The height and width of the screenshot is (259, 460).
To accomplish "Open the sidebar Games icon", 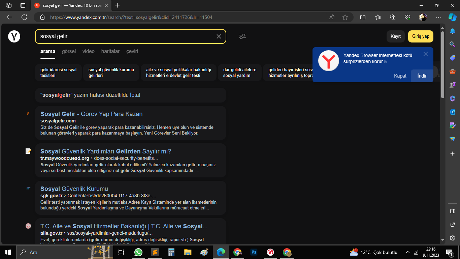I will 453,85.
